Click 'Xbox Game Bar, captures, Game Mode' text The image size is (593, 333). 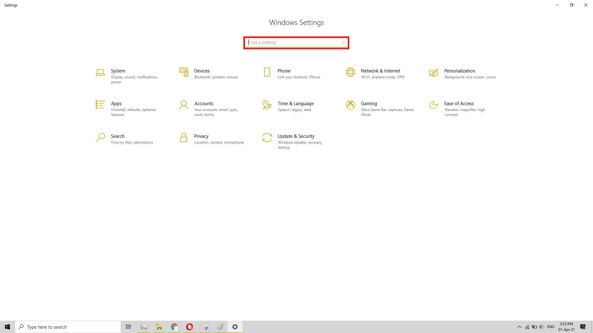point(387,112)
